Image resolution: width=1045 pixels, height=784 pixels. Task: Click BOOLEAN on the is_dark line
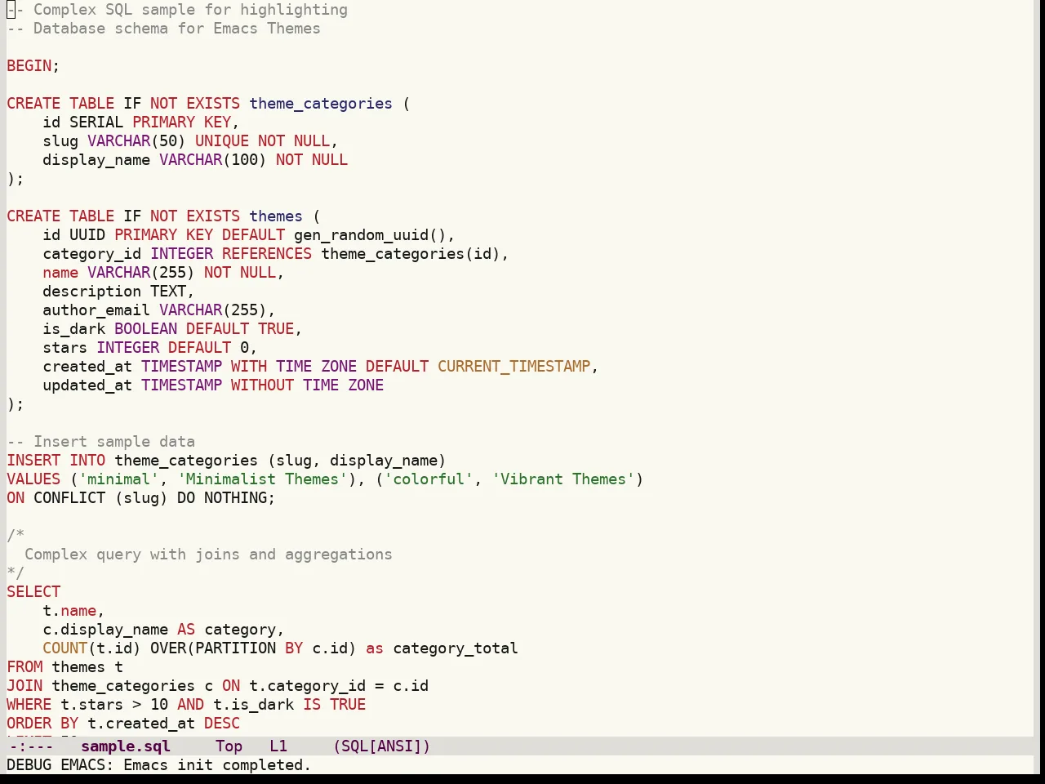145,329
